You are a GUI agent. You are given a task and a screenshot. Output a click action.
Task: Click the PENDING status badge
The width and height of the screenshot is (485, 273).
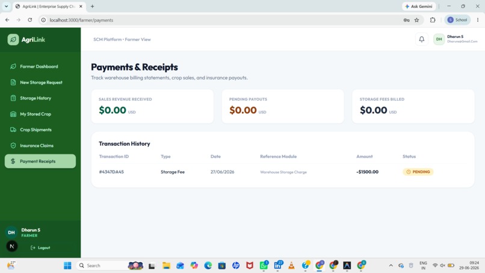click(x=418, y=172)
